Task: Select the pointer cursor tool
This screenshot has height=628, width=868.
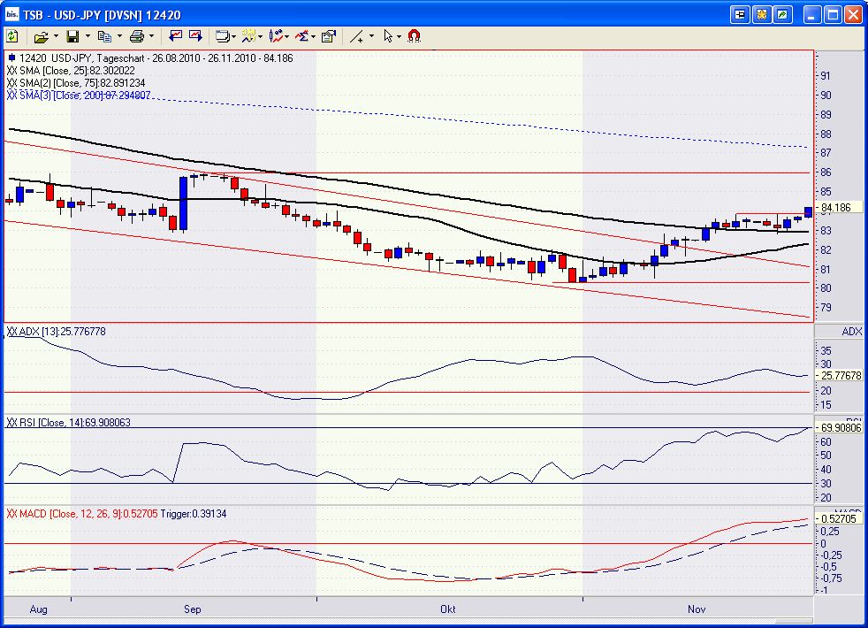Action: 387,36
